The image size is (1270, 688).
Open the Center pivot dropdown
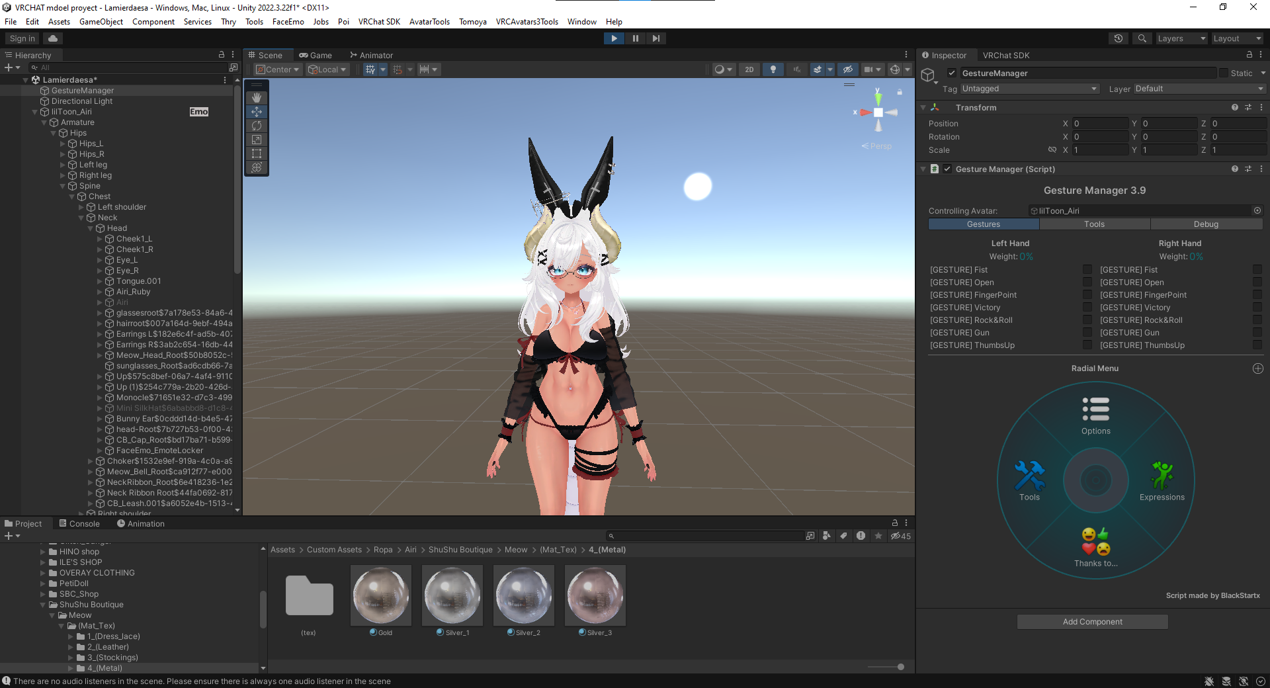[x=278, y=69]
